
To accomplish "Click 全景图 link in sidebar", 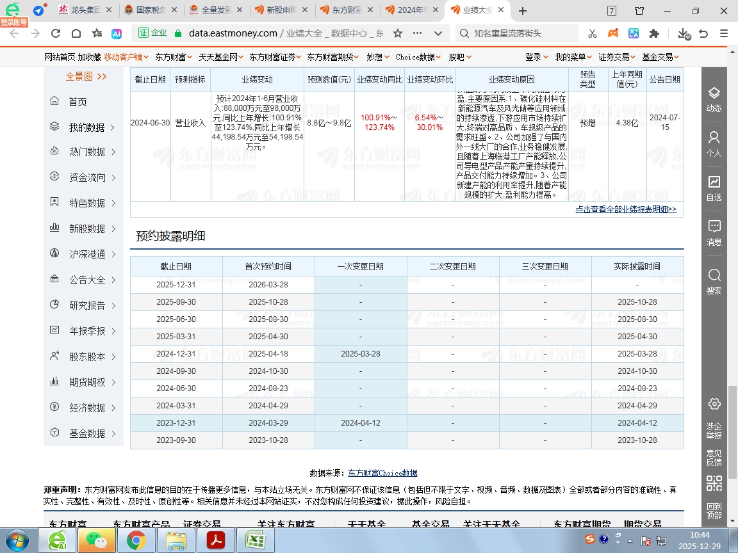I will [86, 77].
